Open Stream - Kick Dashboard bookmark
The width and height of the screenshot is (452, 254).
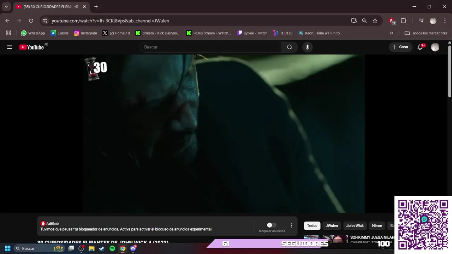(157, 33)
